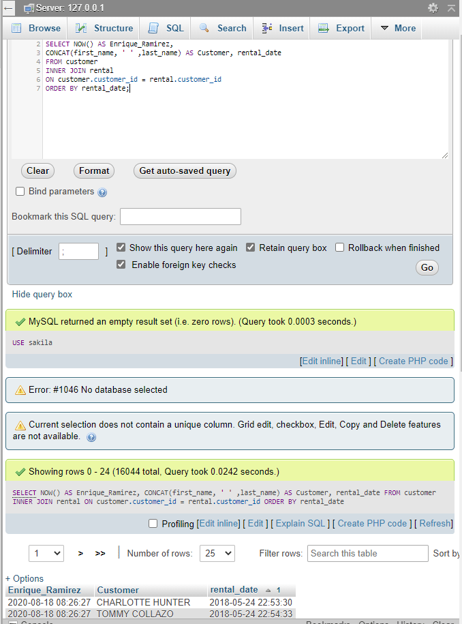Click the Bookmark this SQL query field
The image size is (462, 624).
point(181,216)
